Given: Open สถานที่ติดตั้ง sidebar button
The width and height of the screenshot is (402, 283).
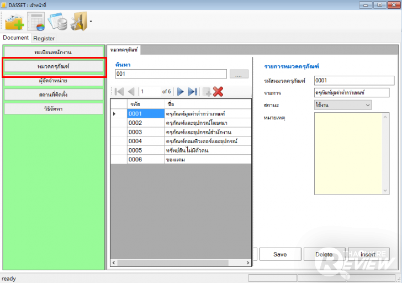Looking at the screenshot, I should coord(54,95).
